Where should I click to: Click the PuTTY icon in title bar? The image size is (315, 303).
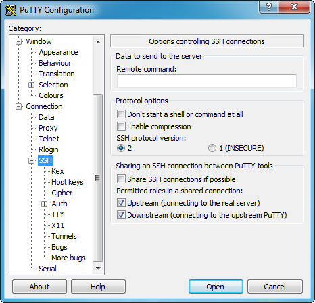[11, 10]
